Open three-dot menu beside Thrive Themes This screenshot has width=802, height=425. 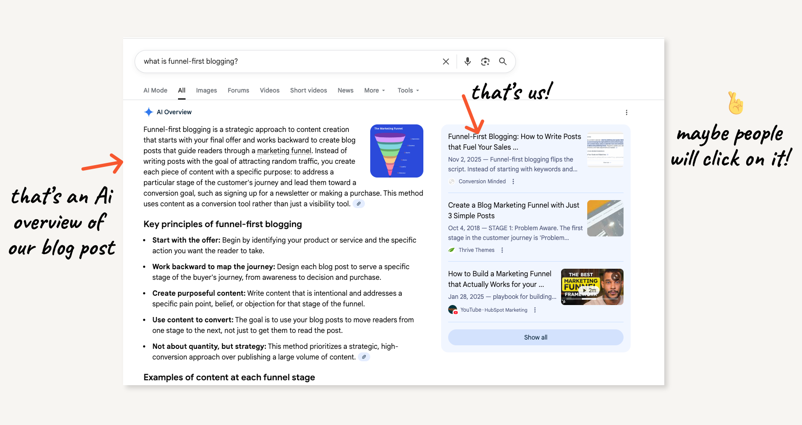(502, 250)
